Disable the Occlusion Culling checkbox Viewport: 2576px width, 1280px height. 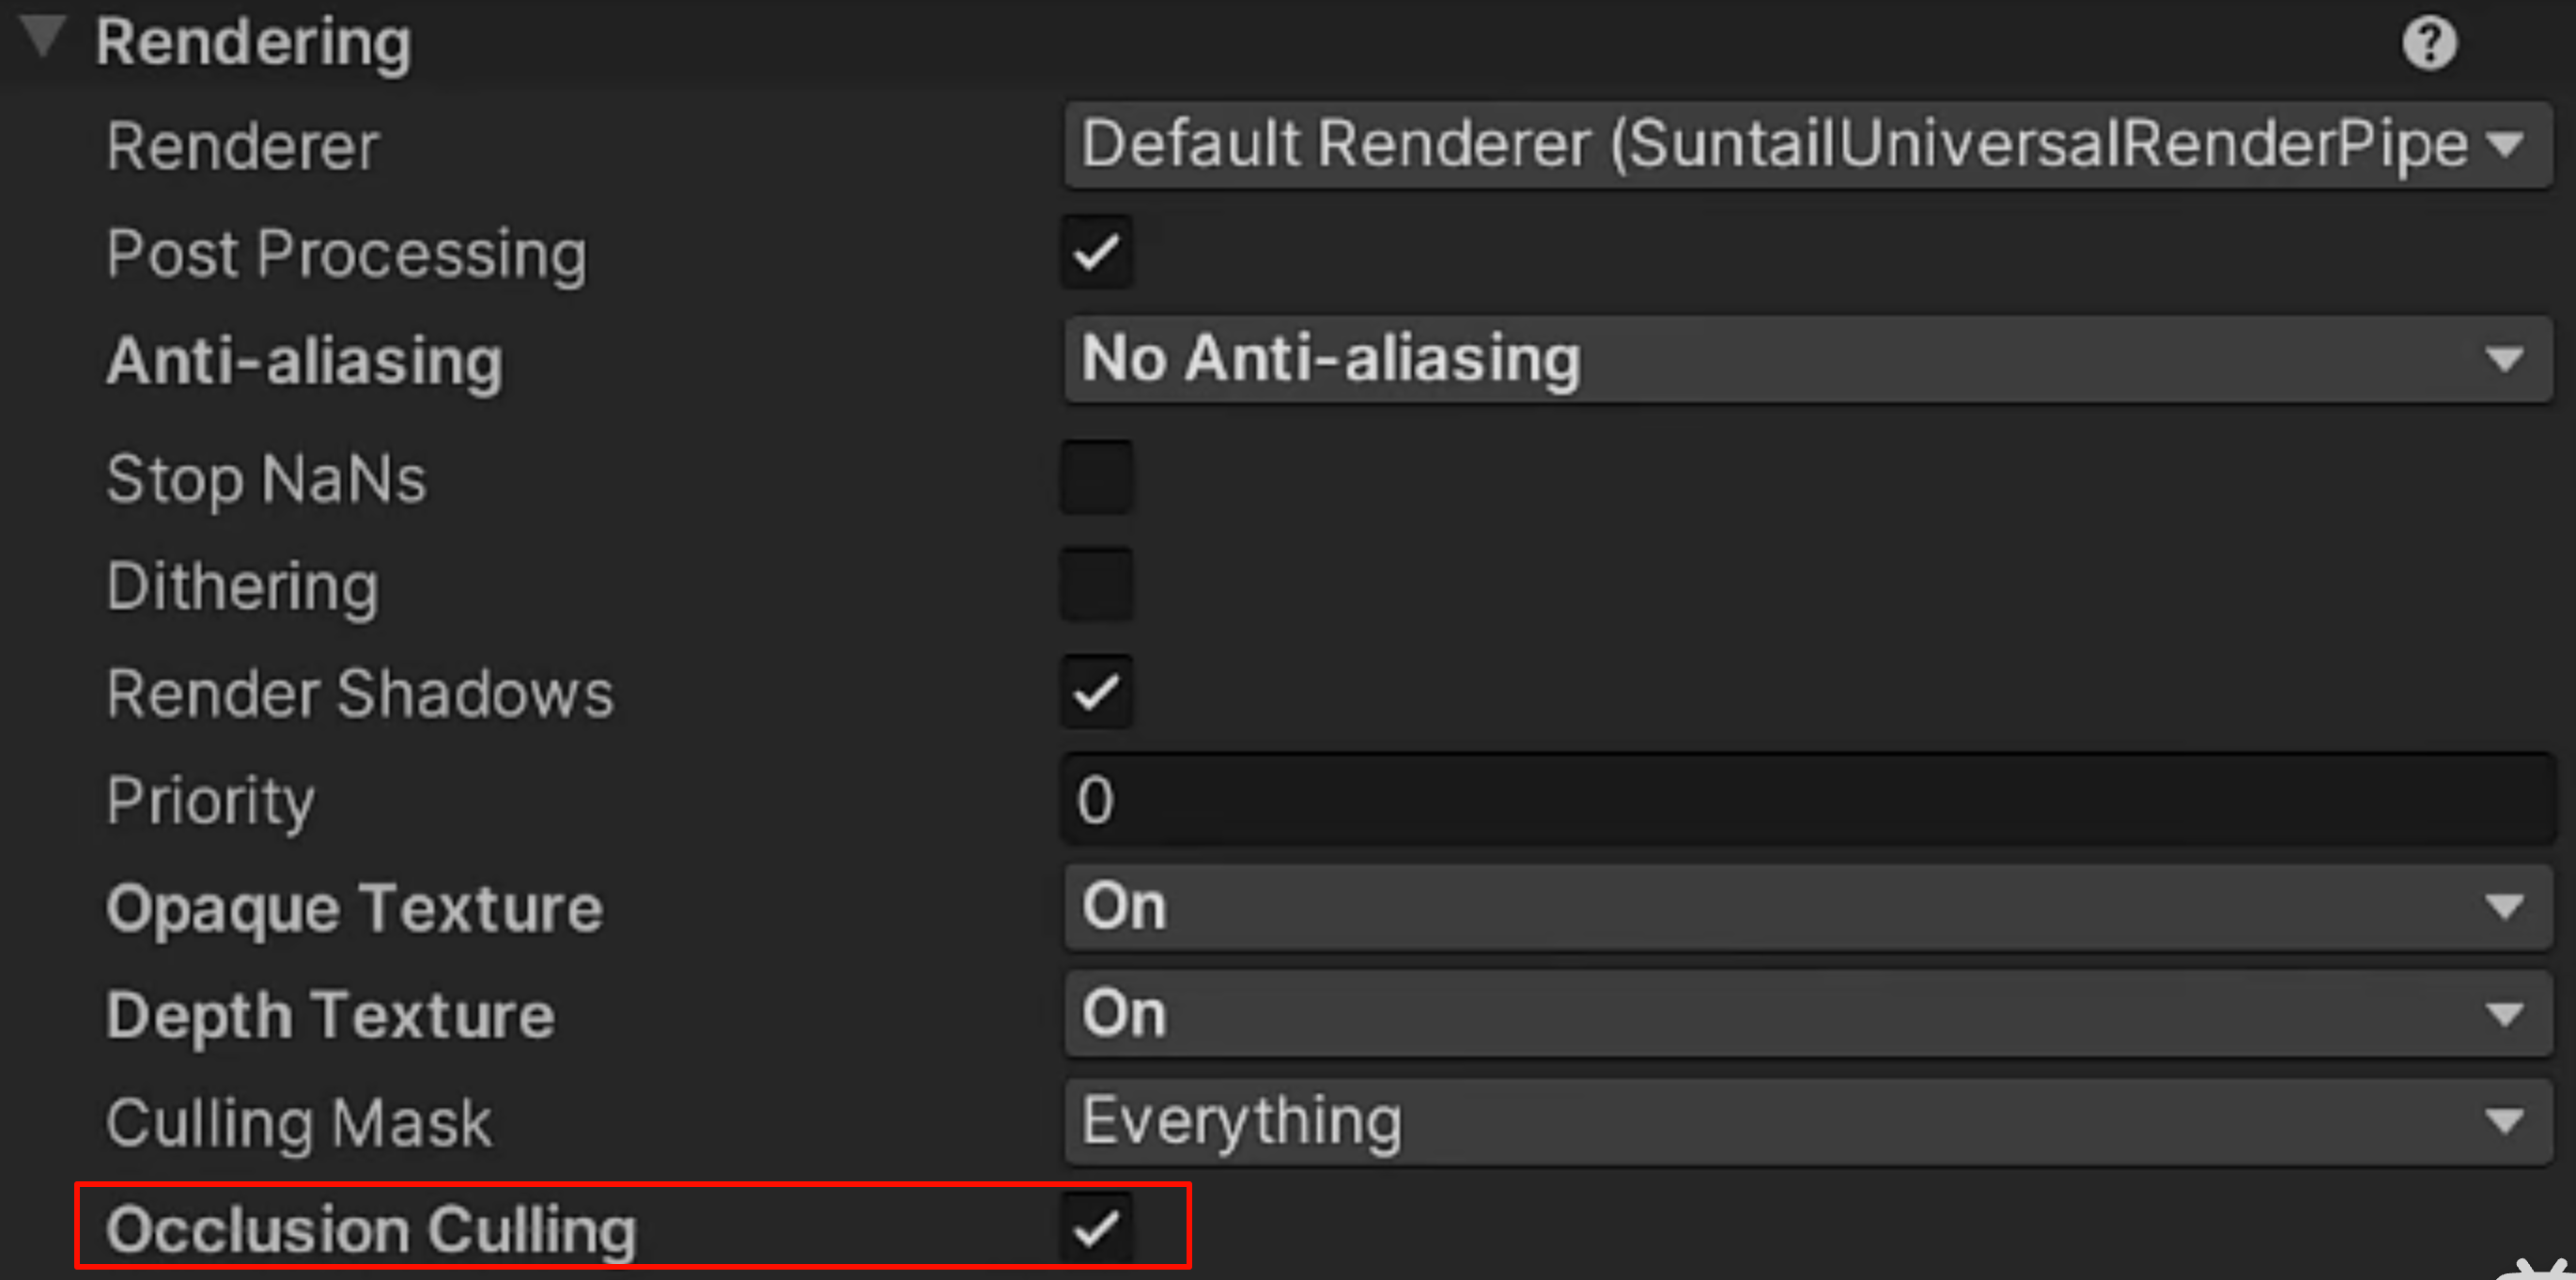[x=1097, y=1228]
